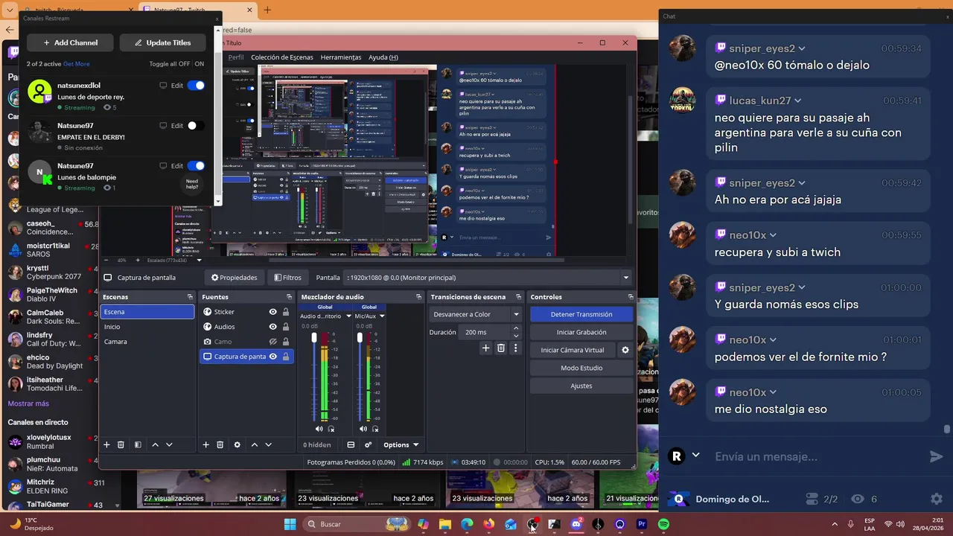
Task: Select the Inicio scene
Action: coord(147,327)
